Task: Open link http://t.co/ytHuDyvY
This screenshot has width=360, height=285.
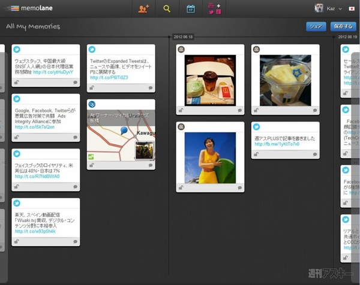Action: coord(53,72)
